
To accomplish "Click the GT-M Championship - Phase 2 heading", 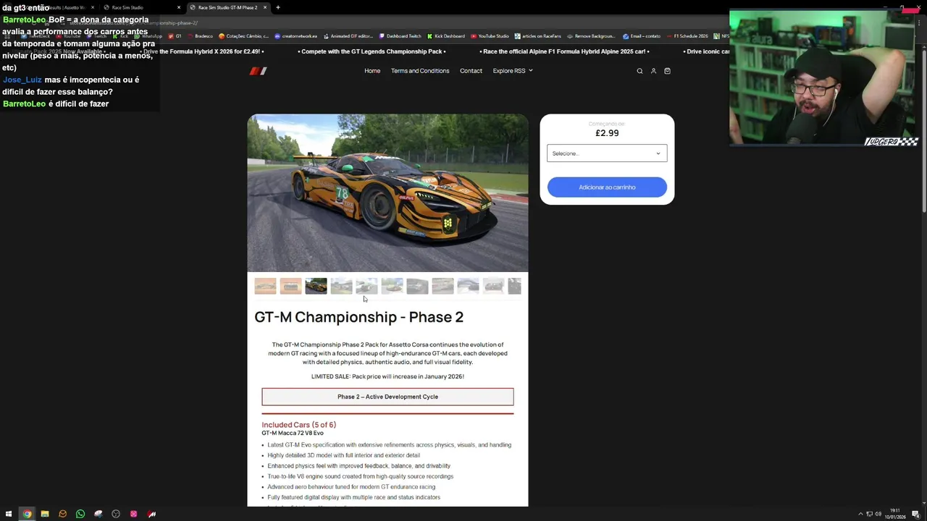I will tap(358, 317).
